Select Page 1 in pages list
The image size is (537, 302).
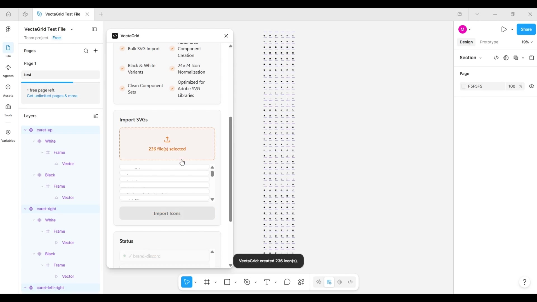coord(60,63)
